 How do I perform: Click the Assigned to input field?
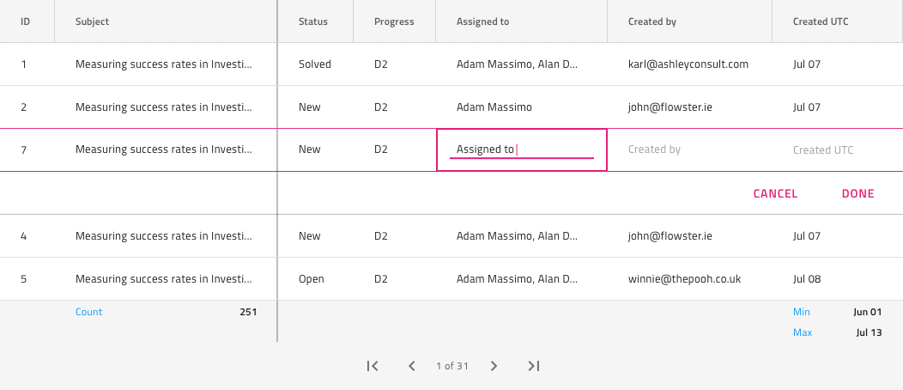[521, 149]
